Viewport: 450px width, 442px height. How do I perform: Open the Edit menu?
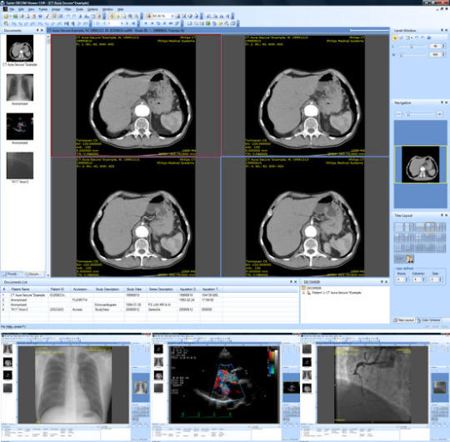21,9
